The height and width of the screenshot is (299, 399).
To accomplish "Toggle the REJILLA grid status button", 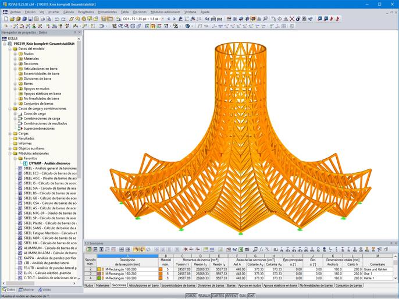I will [x=204, y=296].
